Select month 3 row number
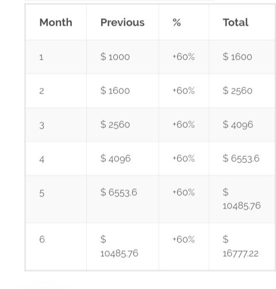 (42, 126)
